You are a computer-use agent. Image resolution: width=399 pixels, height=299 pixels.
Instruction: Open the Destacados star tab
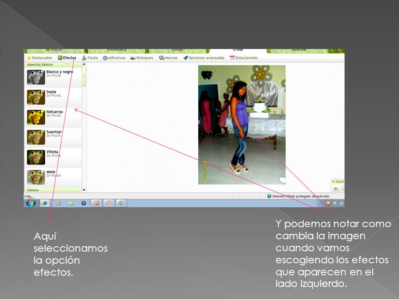click(39, 58)
